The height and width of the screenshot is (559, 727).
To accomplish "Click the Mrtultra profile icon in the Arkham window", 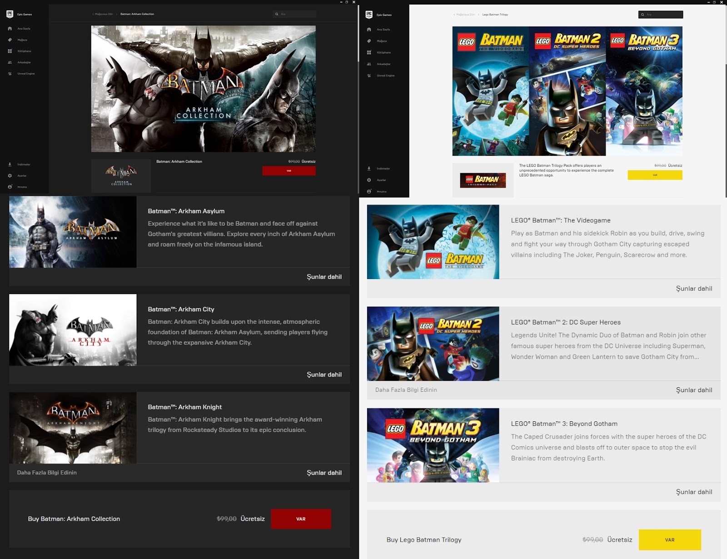I will (10, 187).
